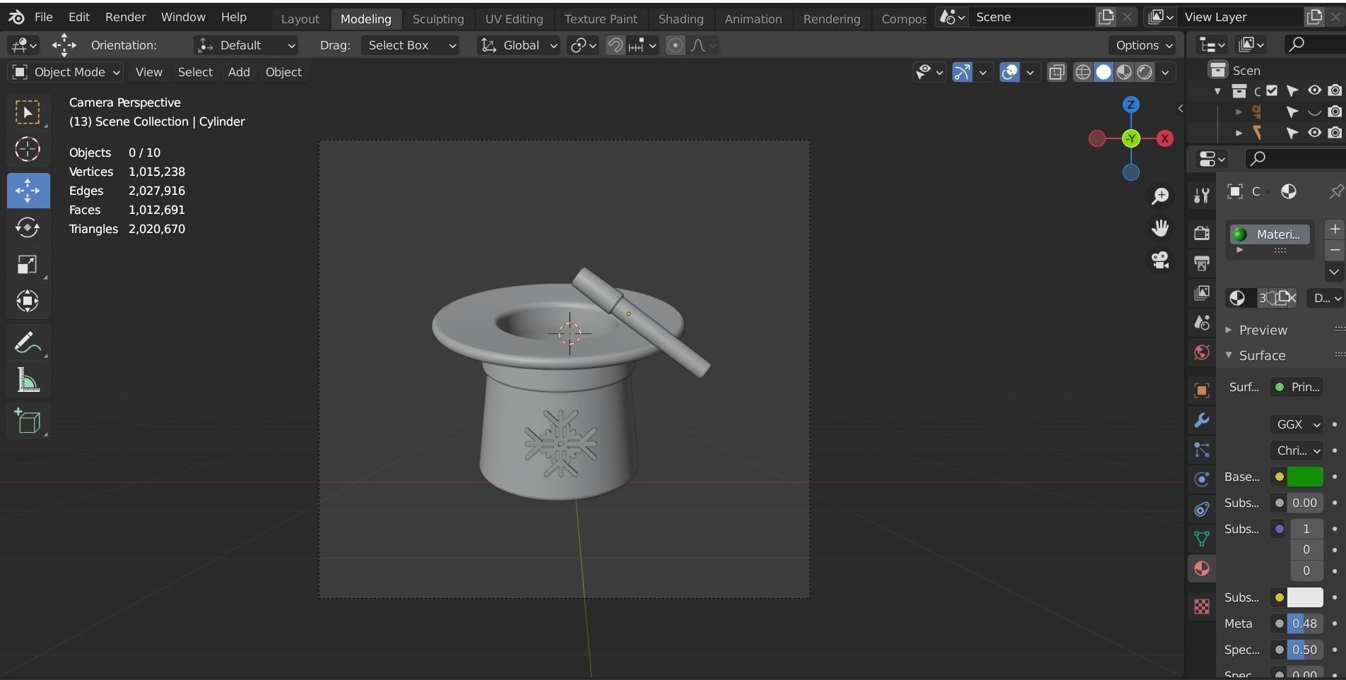Remove material slot with minus button
Screen dimensions: 1346x680
coord(1335,250)
